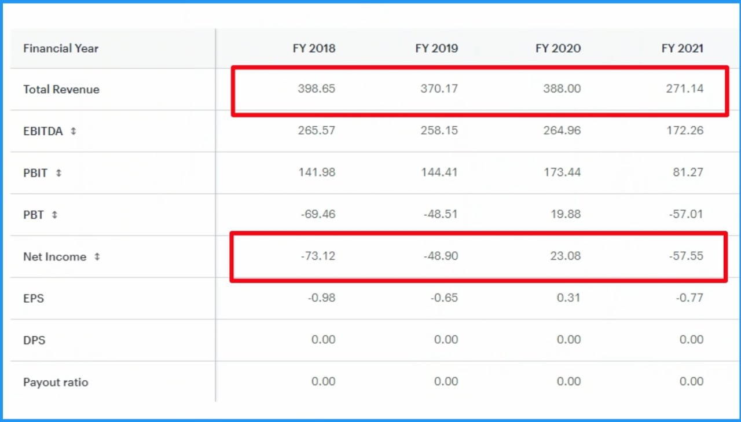The height and width of the screenshot is (422, 741).
Task: Select PBT value -69.46
Action: point(318,214)
